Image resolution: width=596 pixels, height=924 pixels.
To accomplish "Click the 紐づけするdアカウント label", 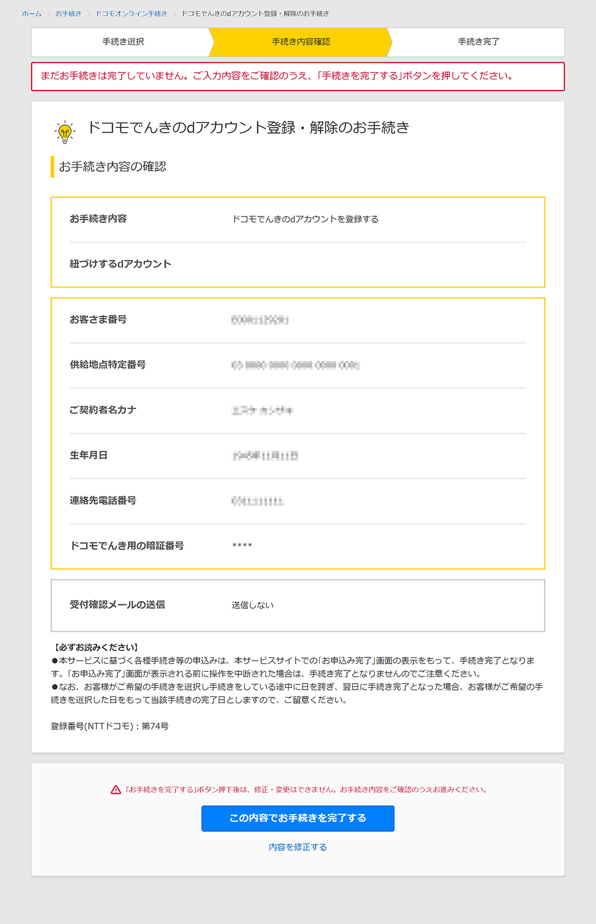I will [x=121, y=264].
